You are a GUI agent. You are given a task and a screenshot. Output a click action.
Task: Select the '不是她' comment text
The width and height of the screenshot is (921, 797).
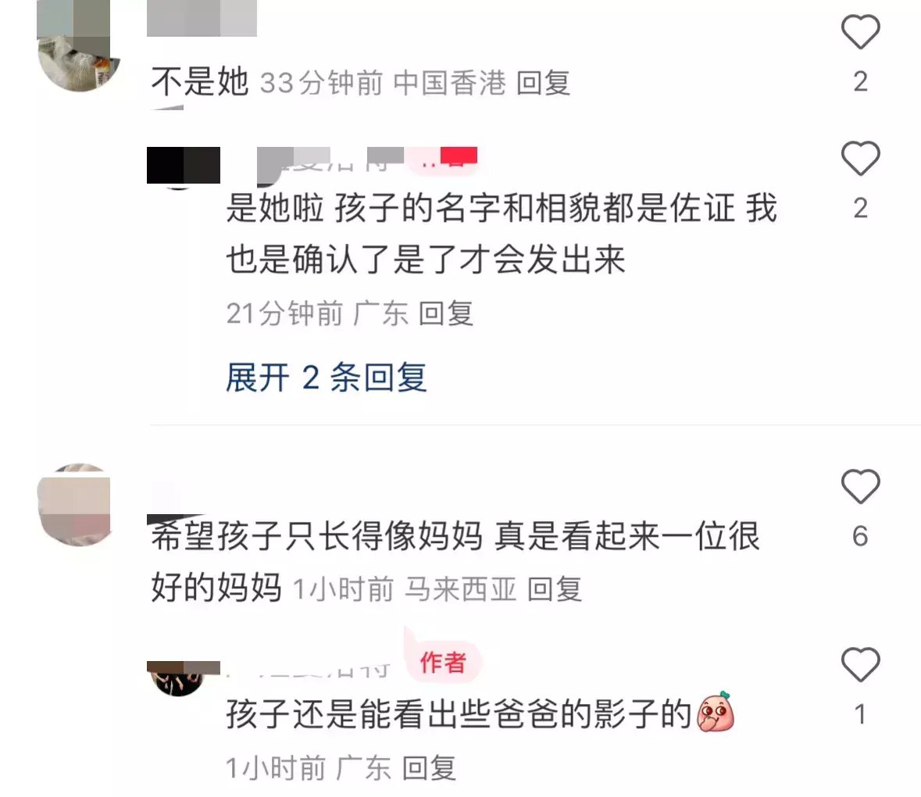(x=200, y=81)
